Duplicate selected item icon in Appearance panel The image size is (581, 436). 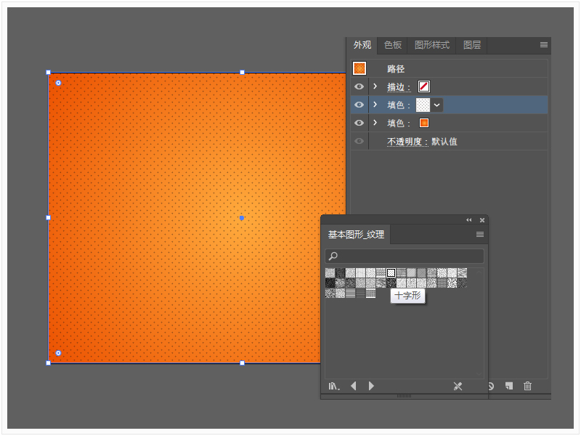509,386
